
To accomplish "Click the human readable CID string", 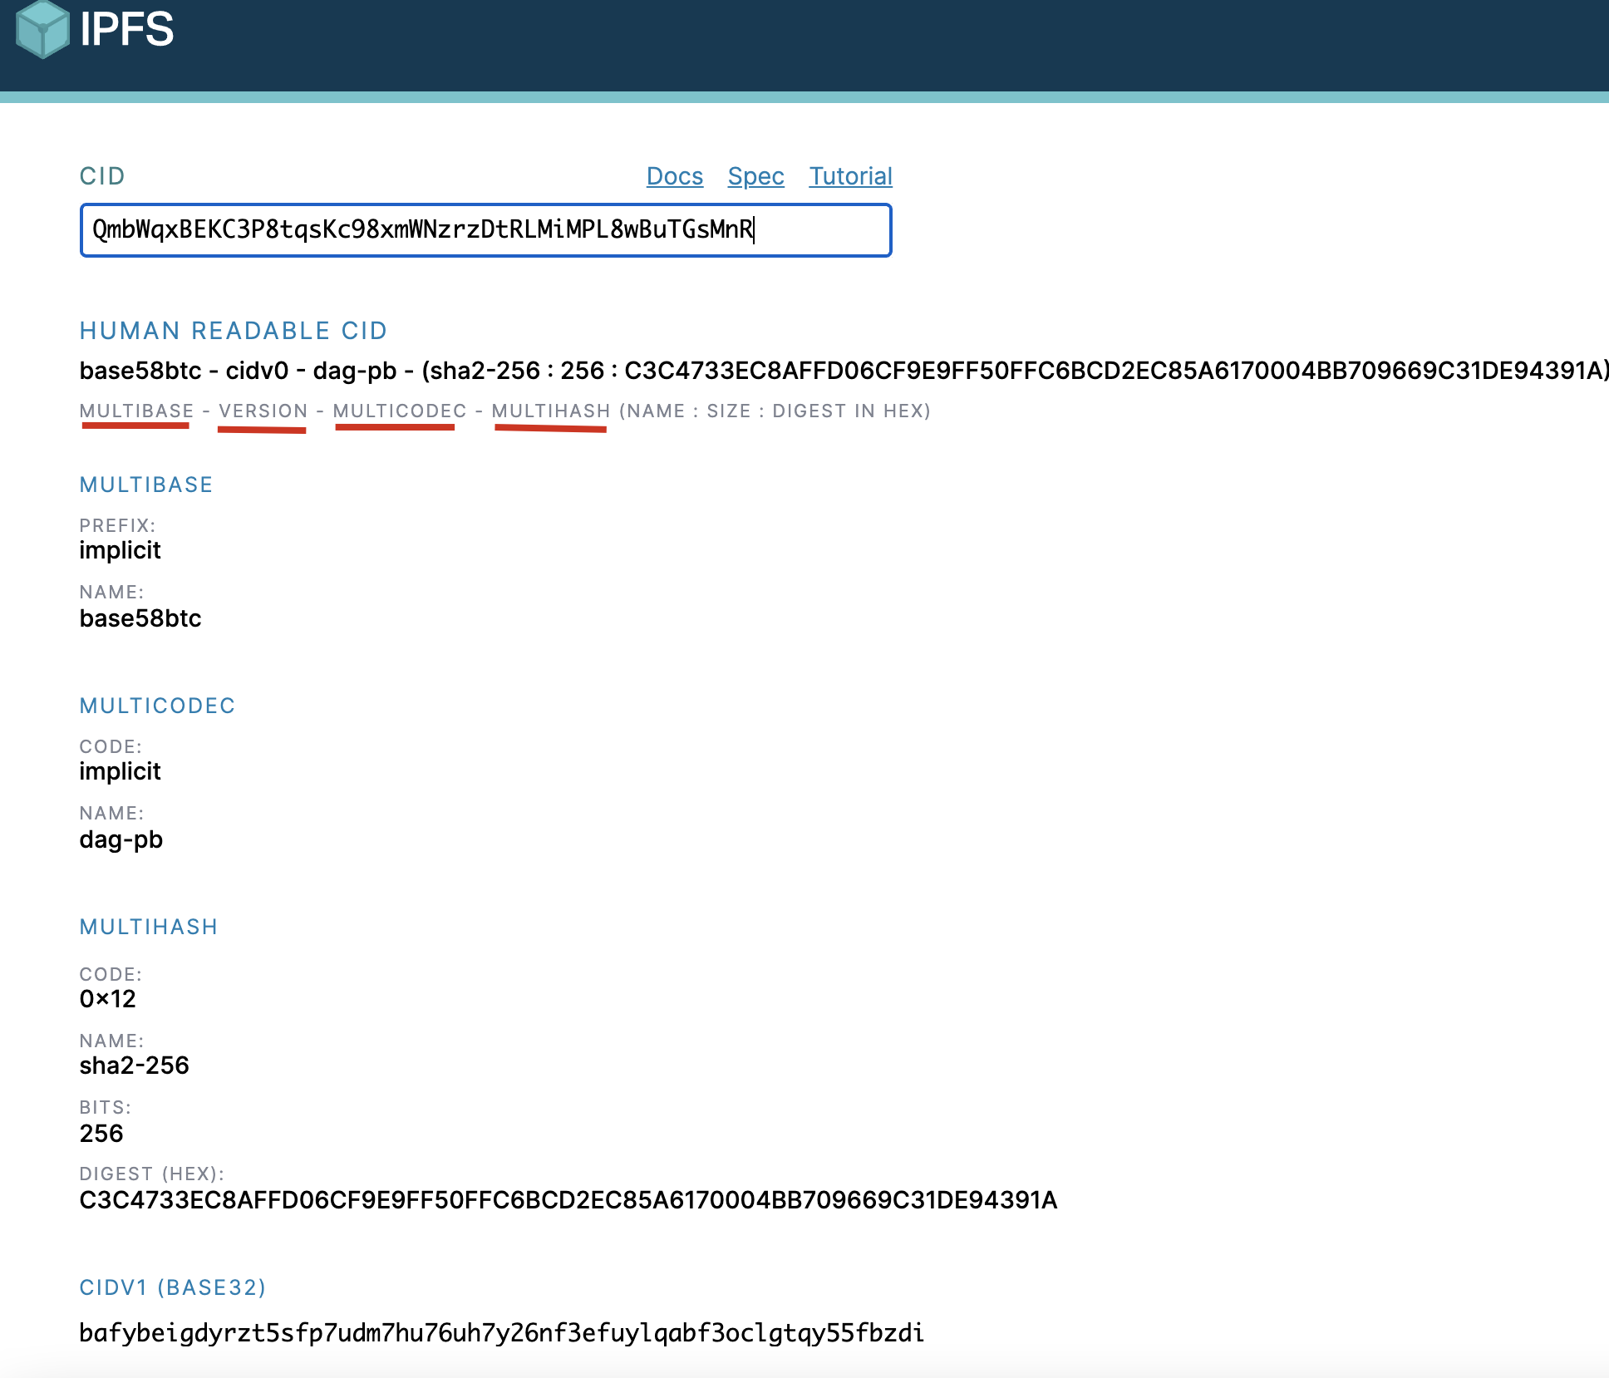I will (831, 371).
